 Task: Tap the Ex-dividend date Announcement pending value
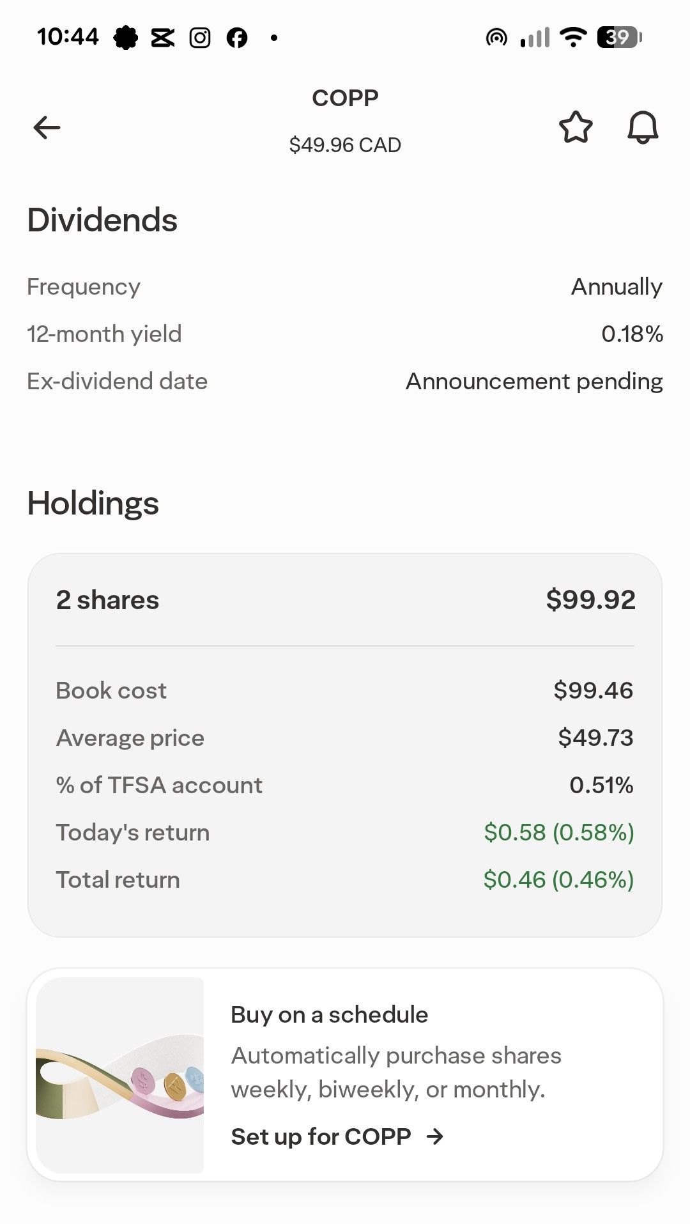534,381
